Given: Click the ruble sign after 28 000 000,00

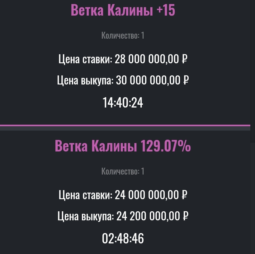Looking at the screenshot, I should coord(184,59).
